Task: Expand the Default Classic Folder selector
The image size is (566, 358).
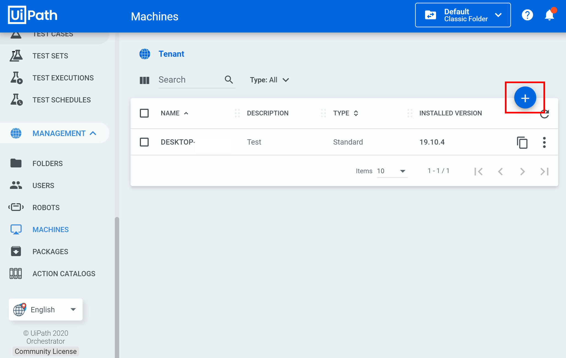Action: (x=463, y=15)
